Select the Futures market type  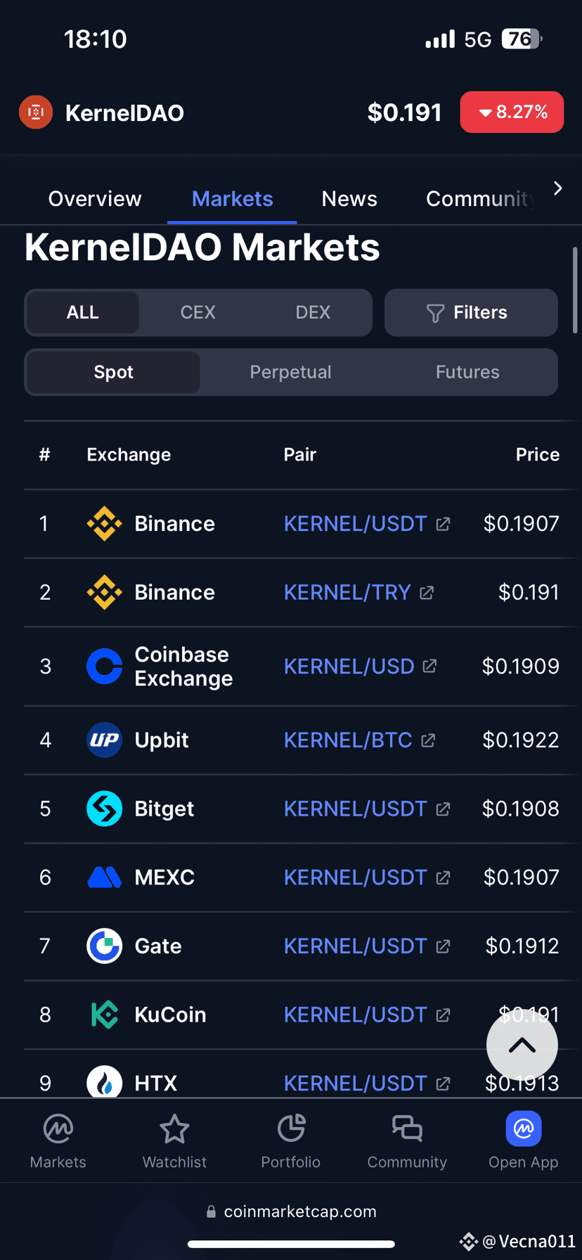(467, 372)
